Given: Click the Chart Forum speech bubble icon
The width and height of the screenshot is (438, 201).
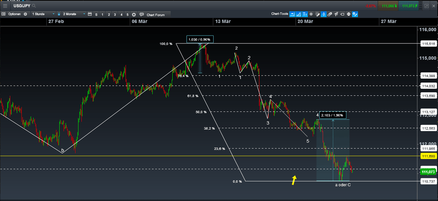Looking at the screenshot, I should (142, 15).
